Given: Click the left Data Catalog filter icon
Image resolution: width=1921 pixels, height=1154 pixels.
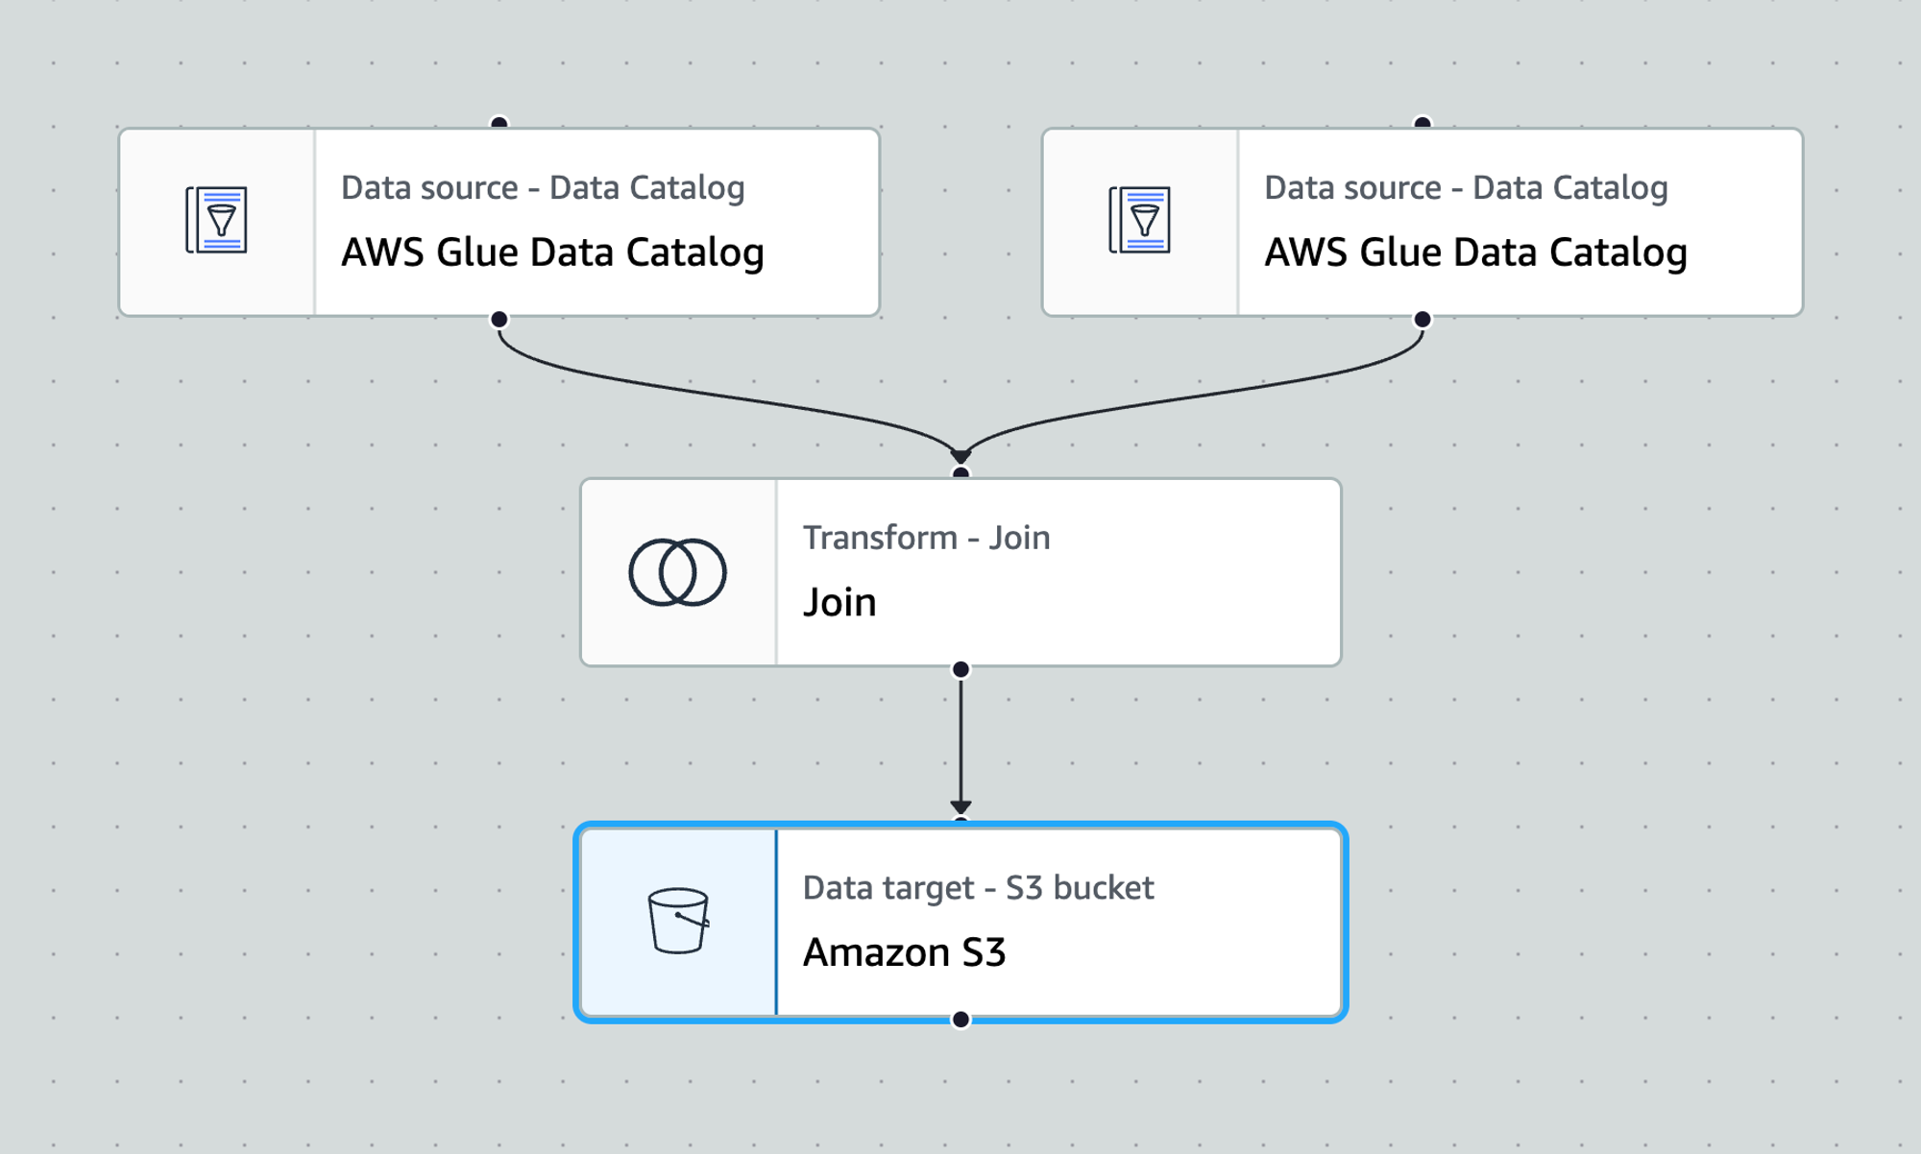Looking at the screenshot, I should [x=219, y=221].
